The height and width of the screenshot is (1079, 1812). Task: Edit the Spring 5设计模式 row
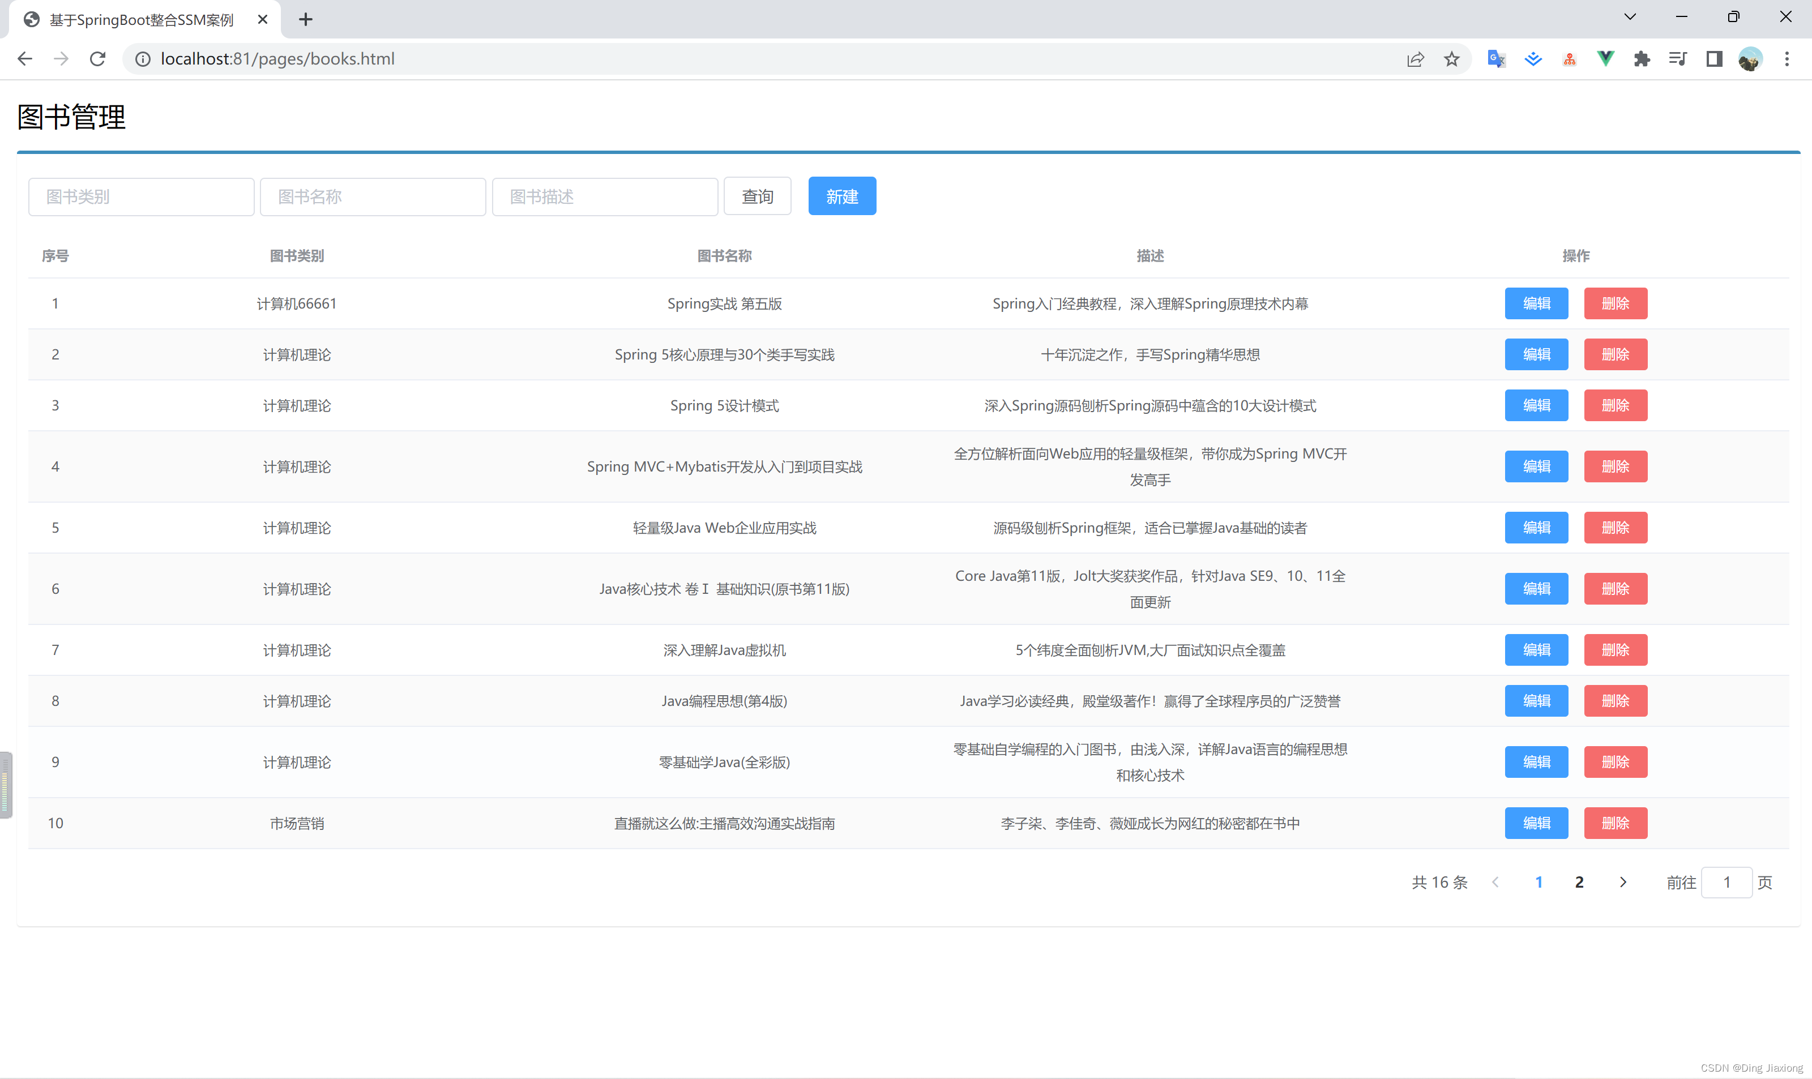point(1536,405)
